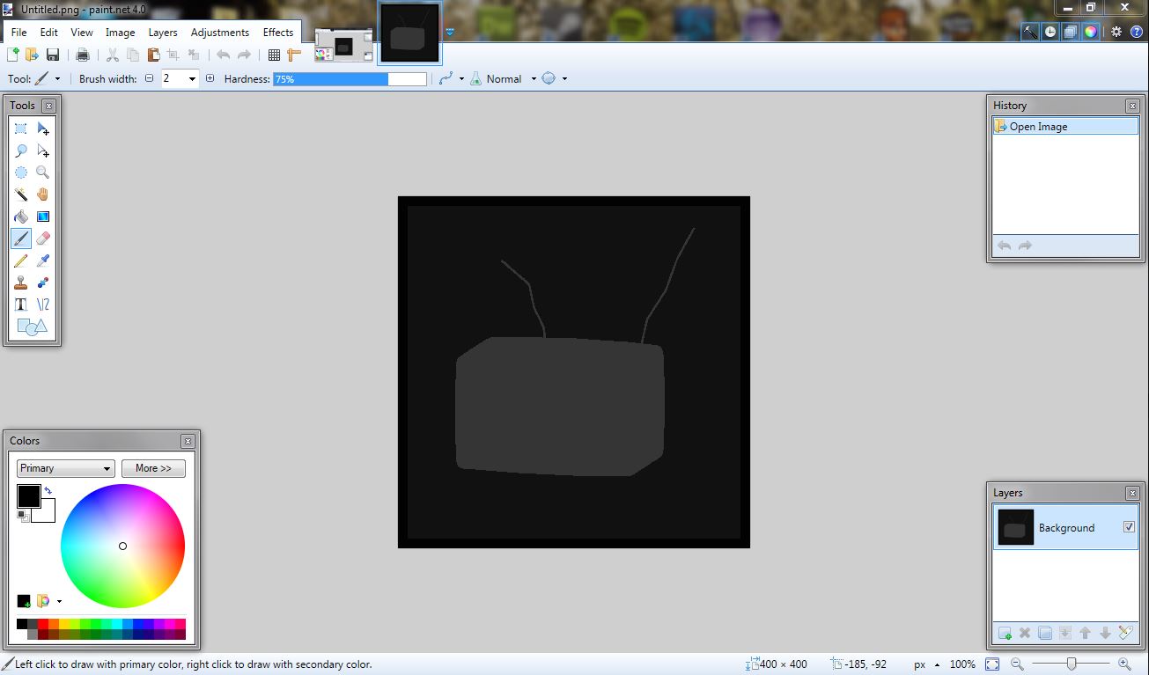Image resolution: width=1149 pixels, height=675 pixels.
Task: Swap primary and secondary colors
Action: (x=48, y=491)
